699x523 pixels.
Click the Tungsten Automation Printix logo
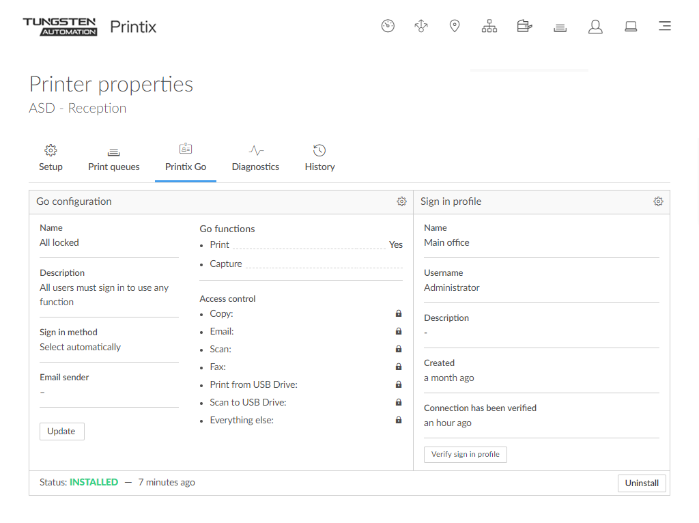coord(89,27)
